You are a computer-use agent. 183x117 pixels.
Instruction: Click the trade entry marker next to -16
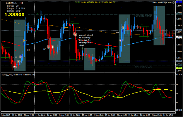(21, 56)
